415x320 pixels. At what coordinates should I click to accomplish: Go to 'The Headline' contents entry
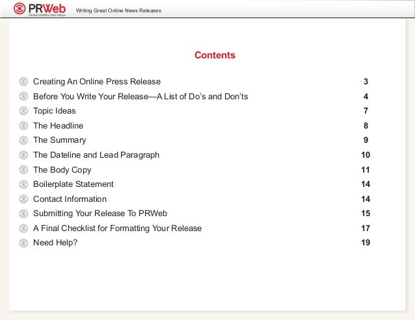59,126
